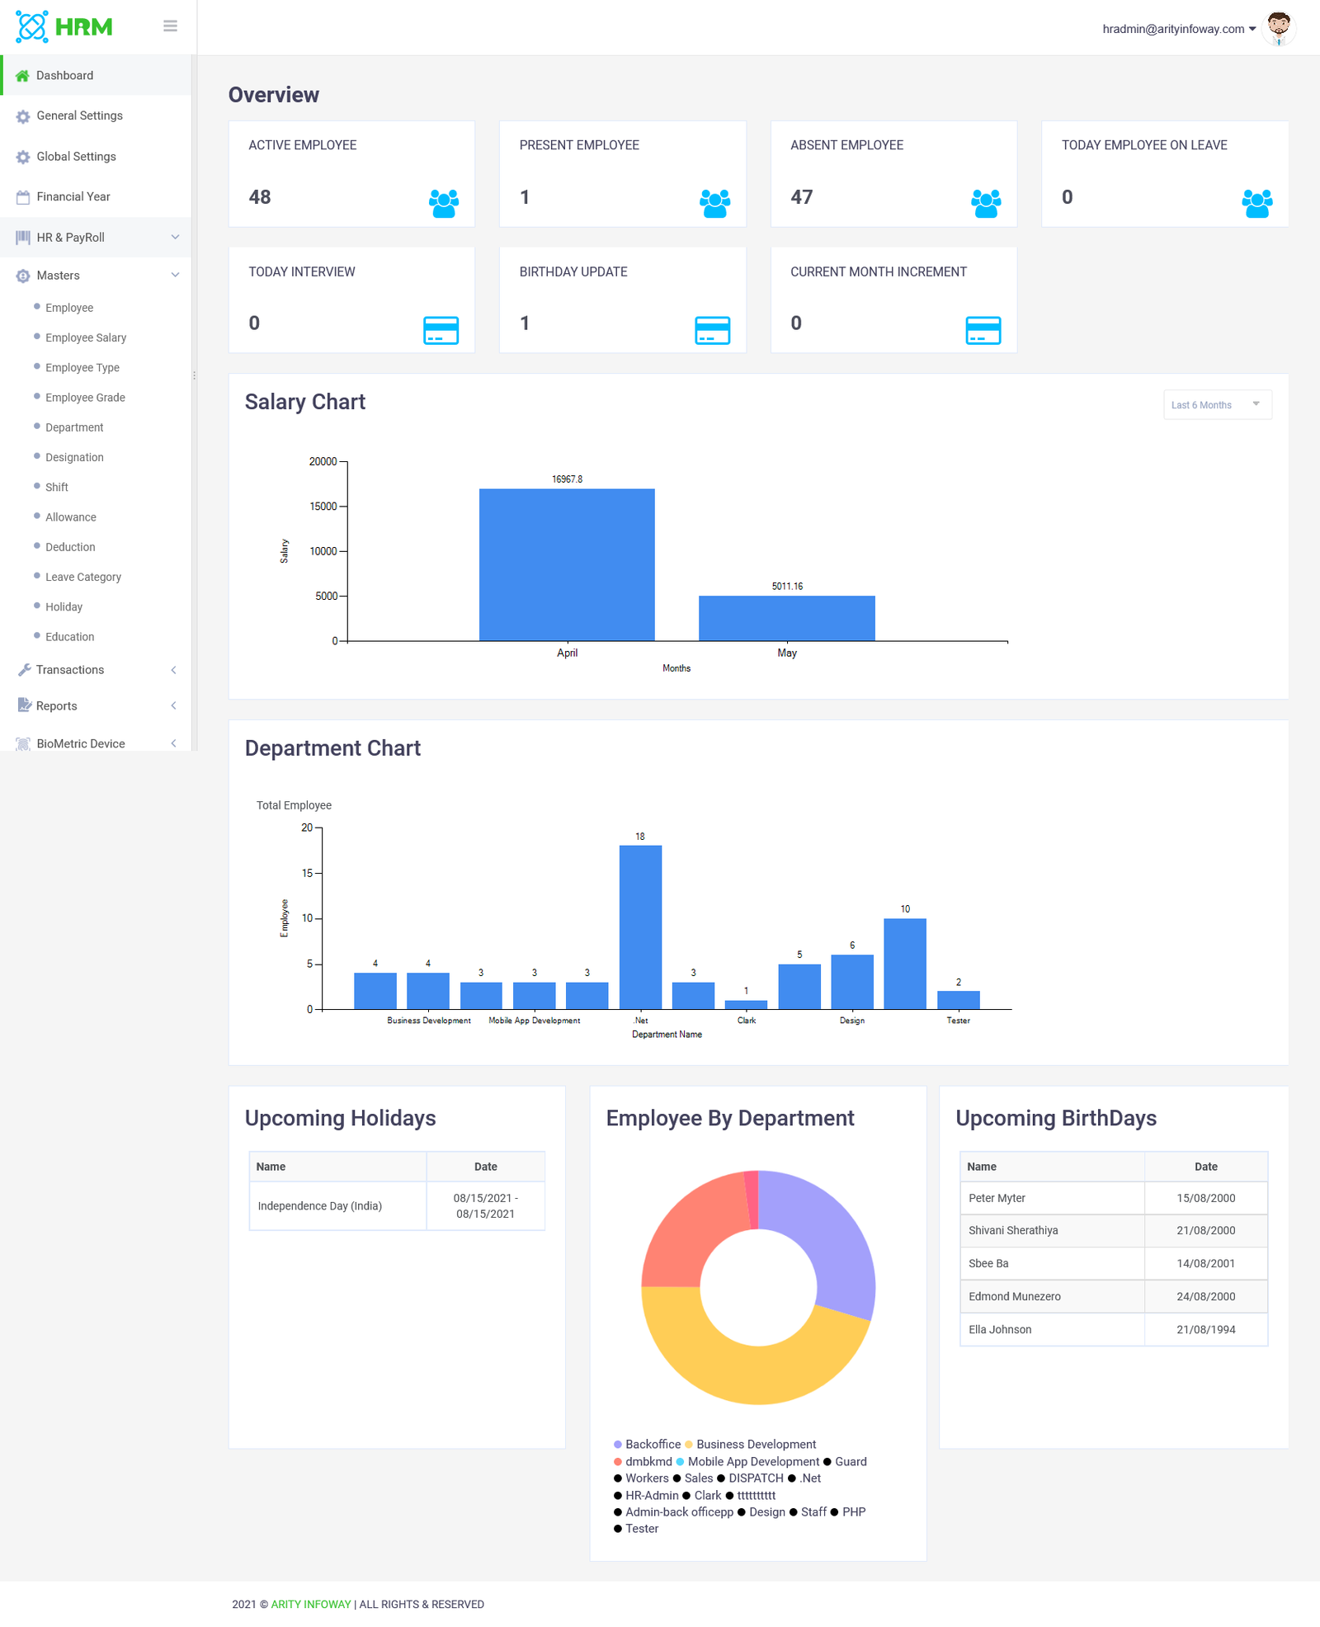Open the Dashboard menu item

pyautogui.click(x=64, y=75)
